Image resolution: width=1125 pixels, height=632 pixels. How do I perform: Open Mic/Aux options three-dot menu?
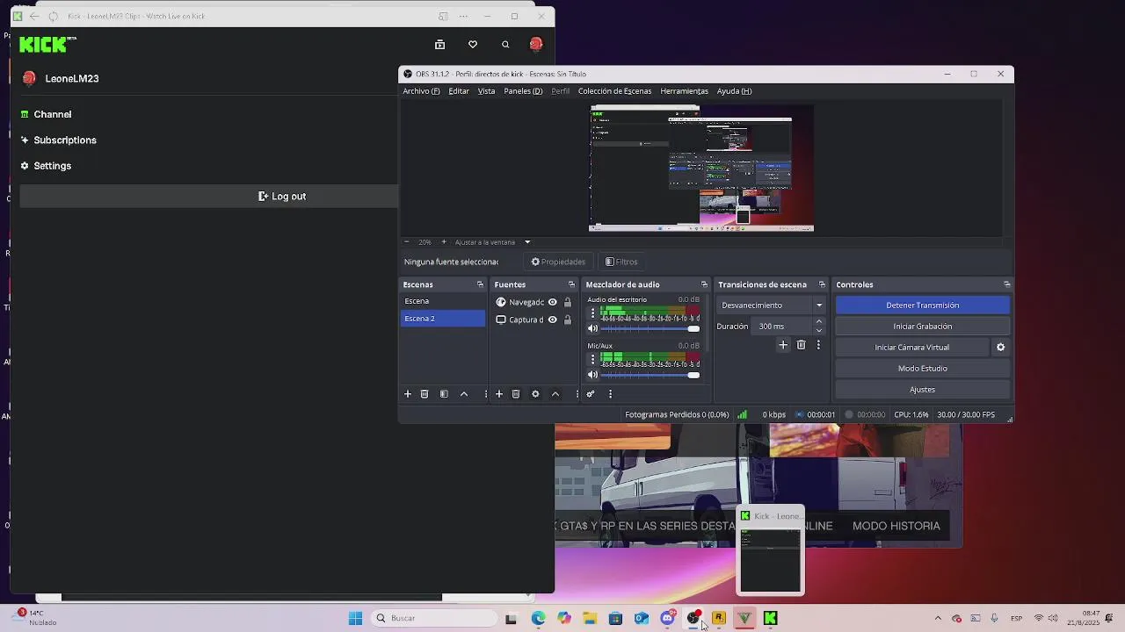[x=592, y=359]
